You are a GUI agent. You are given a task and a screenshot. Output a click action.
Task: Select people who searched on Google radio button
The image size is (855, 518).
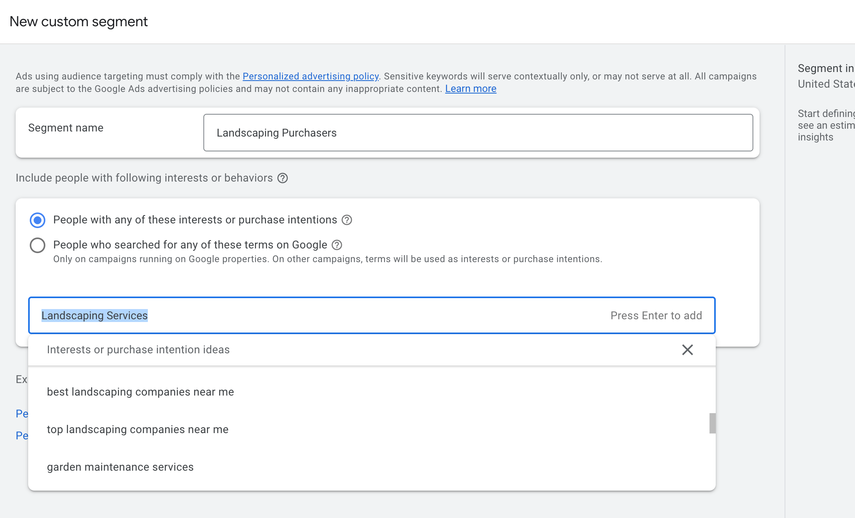pos(38,245)
